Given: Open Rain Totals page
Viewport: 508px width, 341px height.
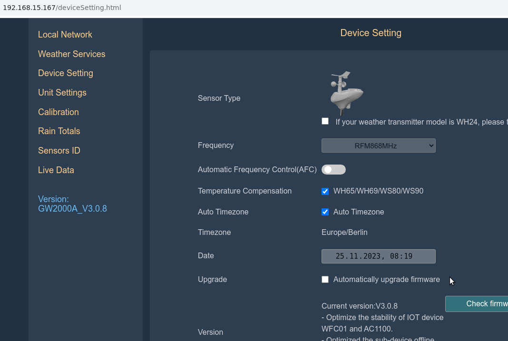Looking at the screenshot, I should point(59,131).
